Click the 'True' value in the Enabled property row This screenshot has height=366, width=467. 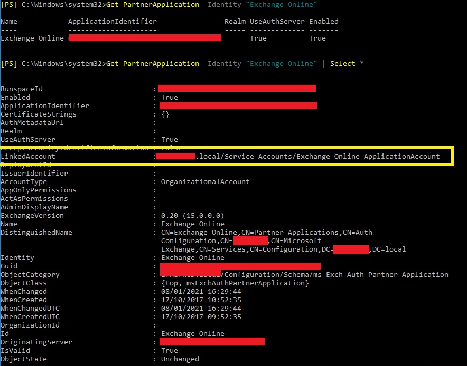tap(170, 97)
